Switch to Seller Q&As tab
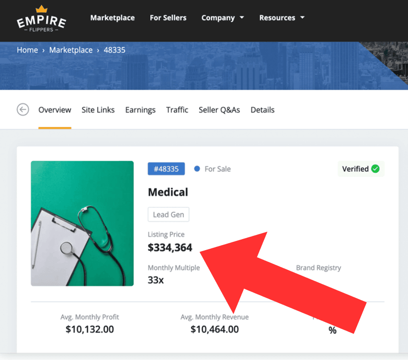The width and height of the screenshot is (408, 360). 219,110
